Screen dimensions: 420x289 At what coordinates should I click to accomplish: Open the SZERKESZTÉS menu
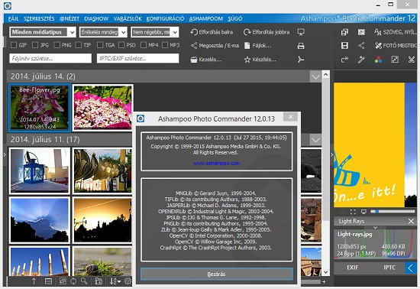(x=39, y=18)
